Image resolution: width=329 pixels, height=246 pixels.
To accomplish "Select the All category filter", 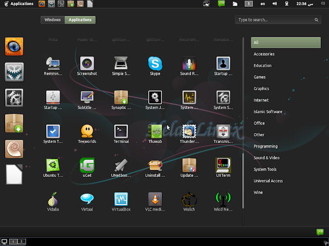I will 286,43.
